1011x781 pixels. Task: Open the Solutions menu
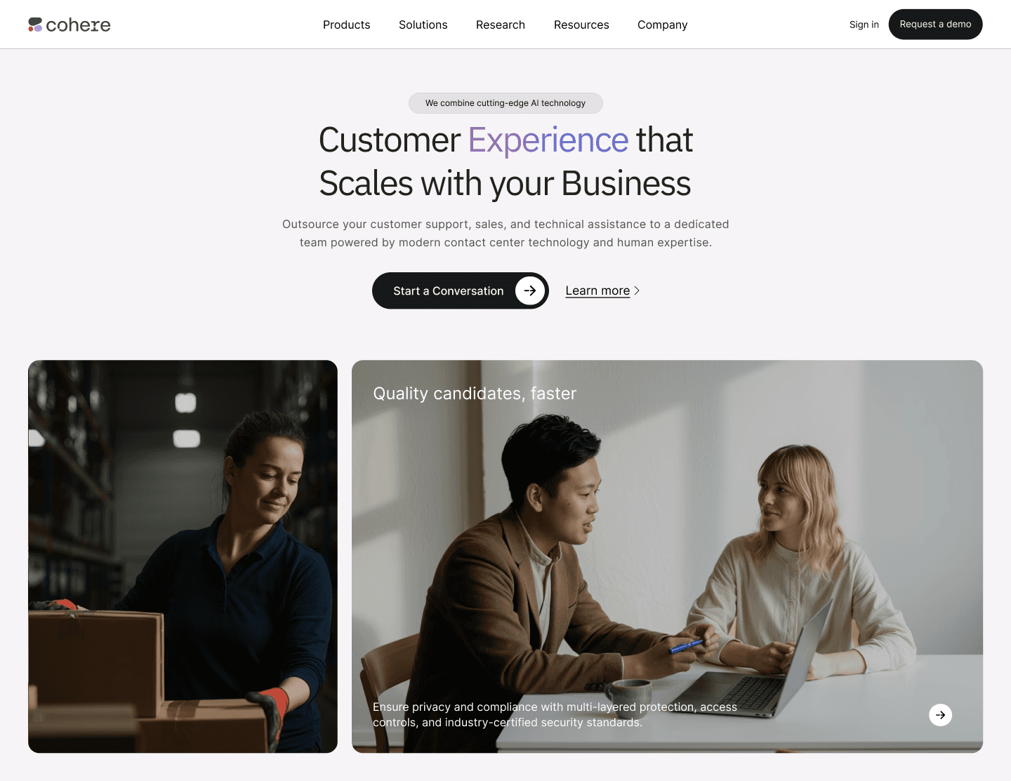point(423,25)
